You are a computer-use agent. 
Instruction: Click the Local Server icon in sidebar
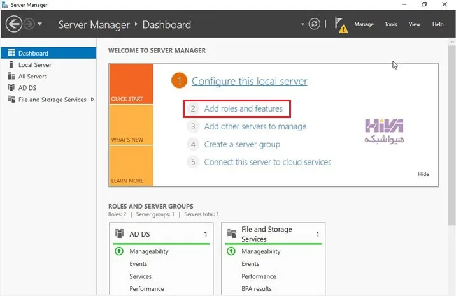click(x=11, y=64)
